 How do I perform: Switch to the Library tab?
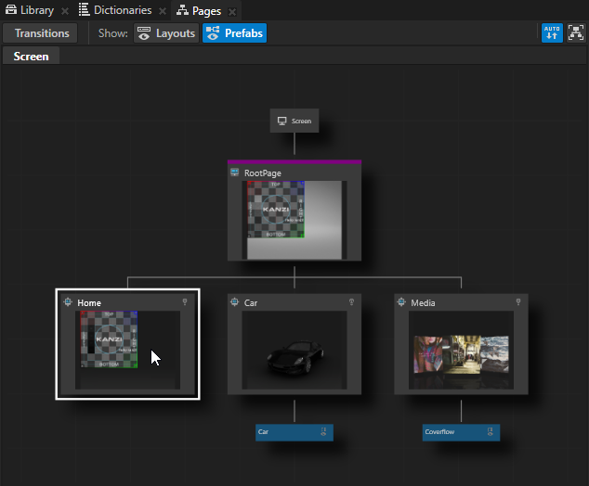click(x=30, y=11)
